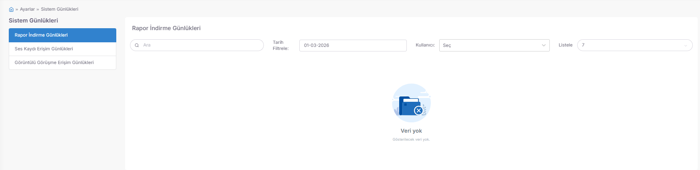700x170 pixels.
Task: Open the date filter showing 01-03-2026
Action: tap(353, 45)
